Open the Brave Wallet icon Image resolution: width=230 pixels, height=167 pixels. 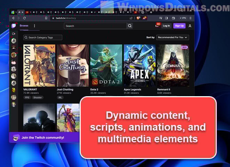coord(173,18)
